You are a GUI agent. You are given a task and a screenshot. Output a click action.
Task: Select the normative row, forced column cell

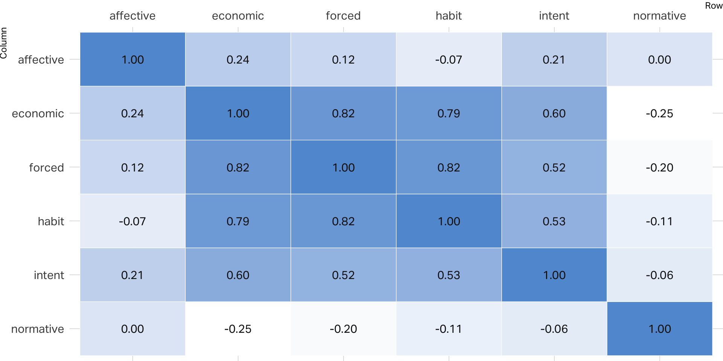pos(343,329)
